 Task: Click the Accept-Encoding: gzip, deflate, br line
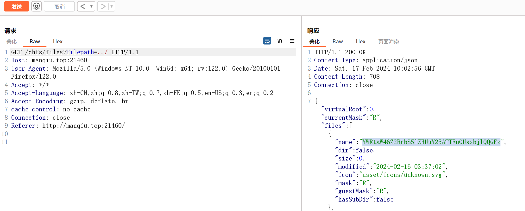click(x=70, y=101)
